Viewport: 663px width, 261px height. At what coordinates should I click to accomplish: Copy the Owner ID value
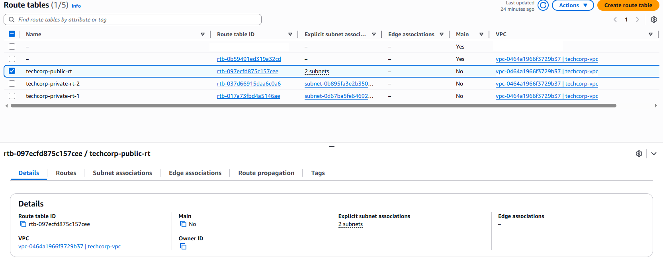click(183, 247)
